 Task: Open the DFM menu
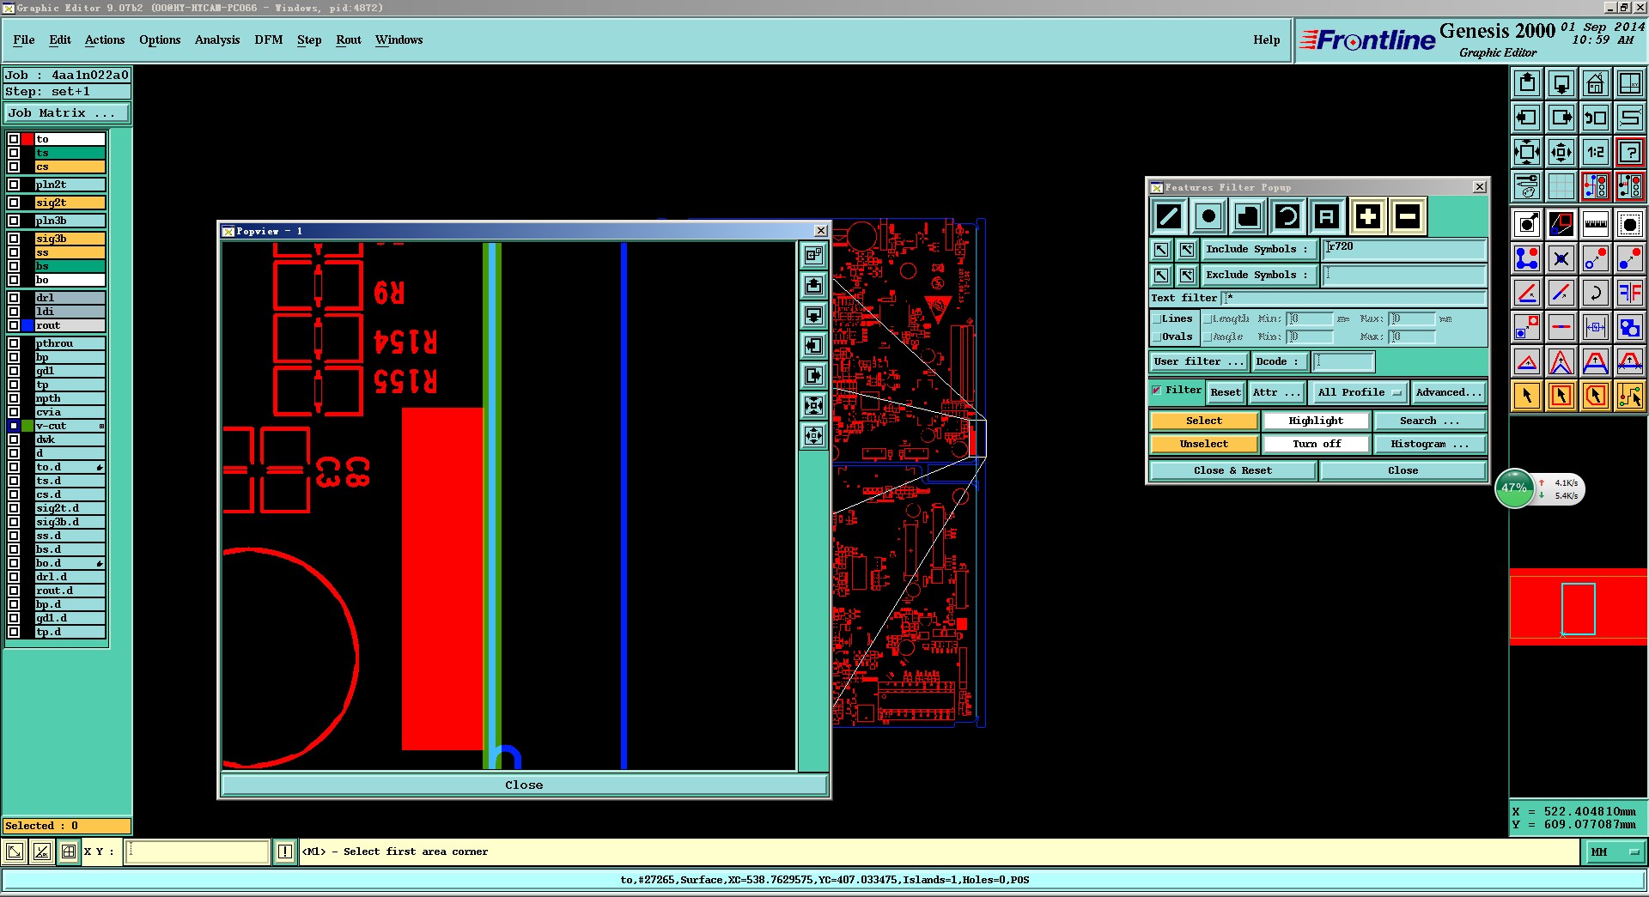click(x=269, y=40)
